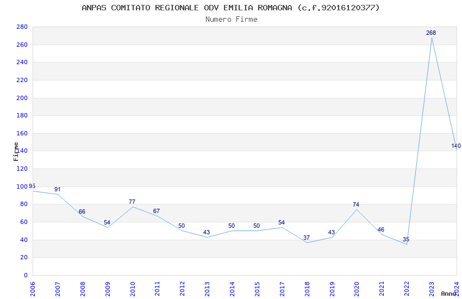
Task: Click the x-axis year label 2010
Action: pyautogui.click(x=132, y=289)
